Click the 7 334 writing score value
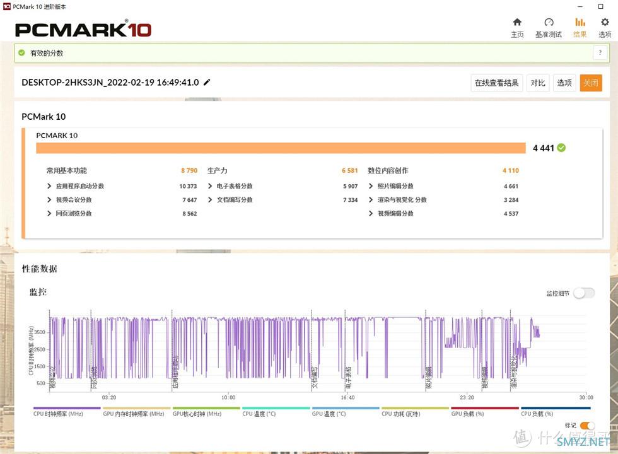Viewport: 618px width, 454px height. (351, 200)
